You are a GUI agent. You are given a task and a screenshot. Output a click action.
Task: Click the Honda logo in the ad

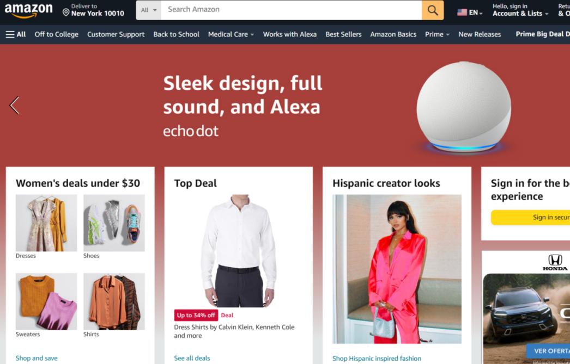pyautogui.click(x=555, y=262)
